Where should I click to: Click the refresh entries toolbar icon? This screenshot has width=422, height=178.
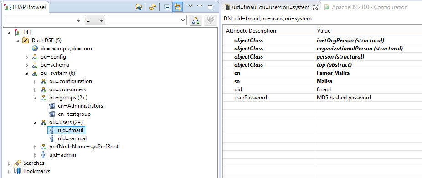(153, 7)
